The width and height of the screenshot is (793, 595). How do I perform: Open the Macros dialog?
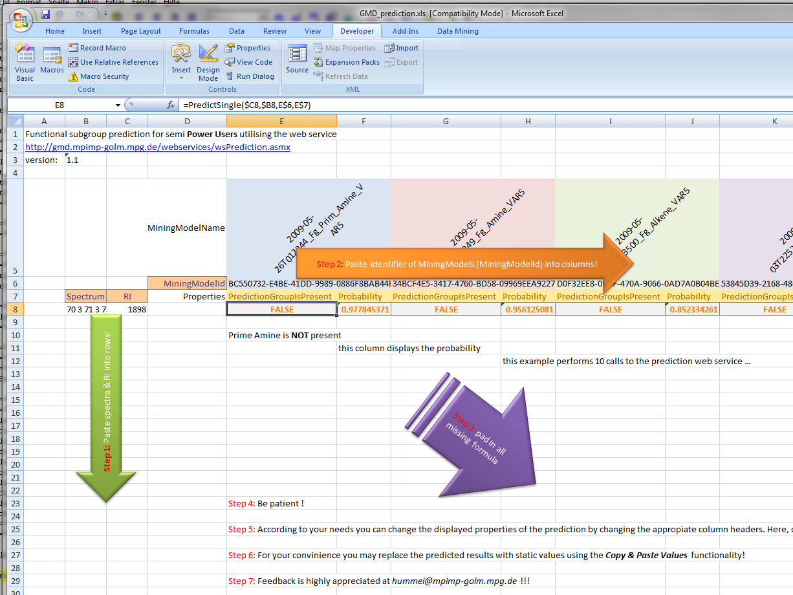coord(52,61)
